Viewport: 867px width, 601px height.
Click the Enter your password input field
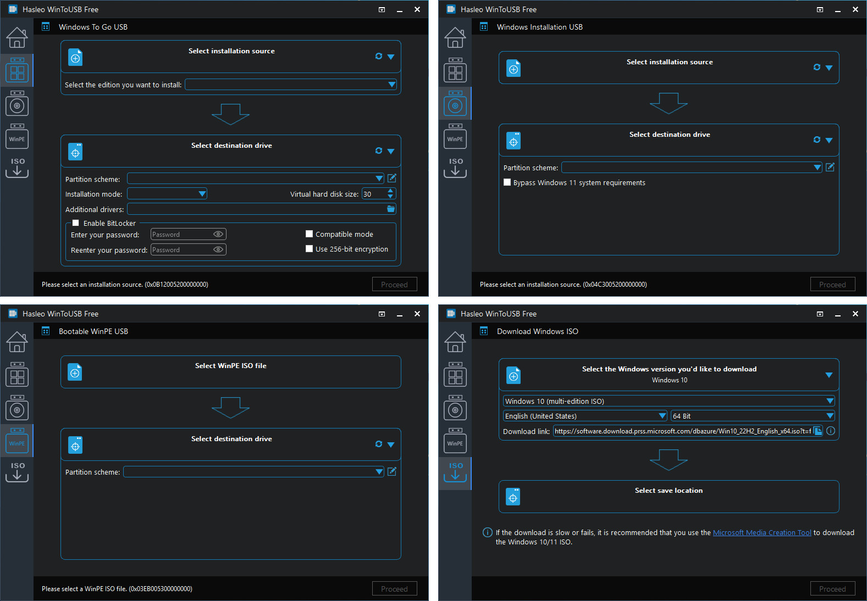click(189, 234)
